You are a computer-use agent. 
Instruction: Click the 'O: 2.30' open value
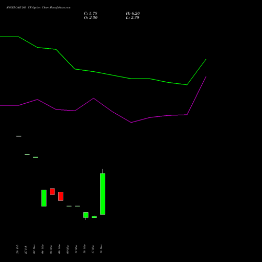[x=91, y=18]
